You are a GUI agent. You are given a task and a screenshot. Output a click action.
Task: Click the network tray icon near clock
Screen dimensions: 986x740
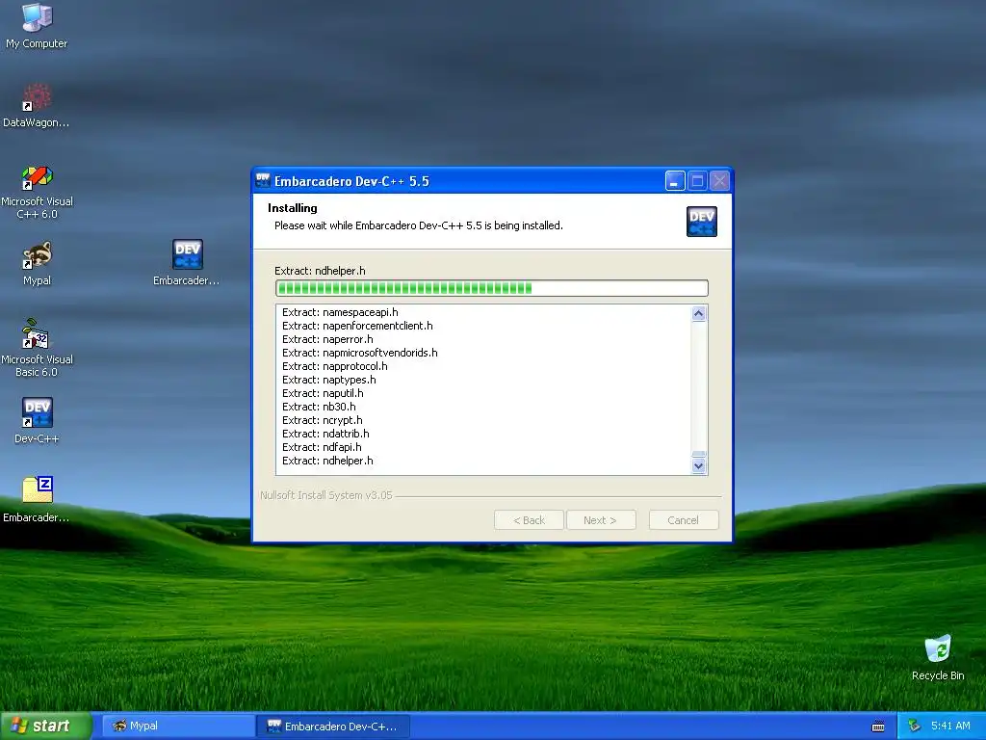(915, 726)
